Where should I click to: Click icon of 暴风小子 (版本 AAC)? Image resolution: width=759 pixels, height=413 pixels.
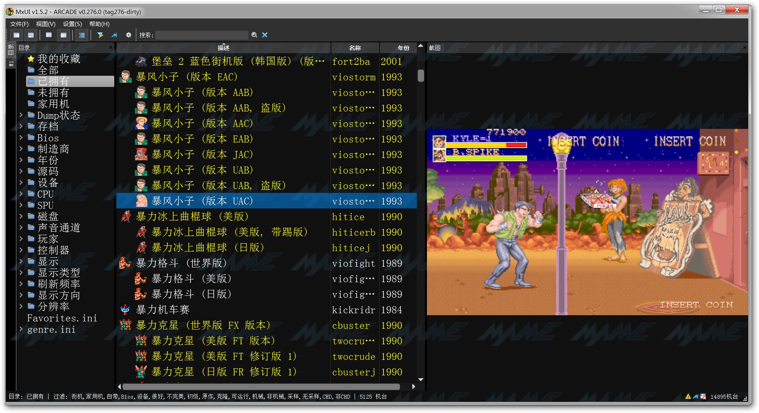tap(141, 123)
